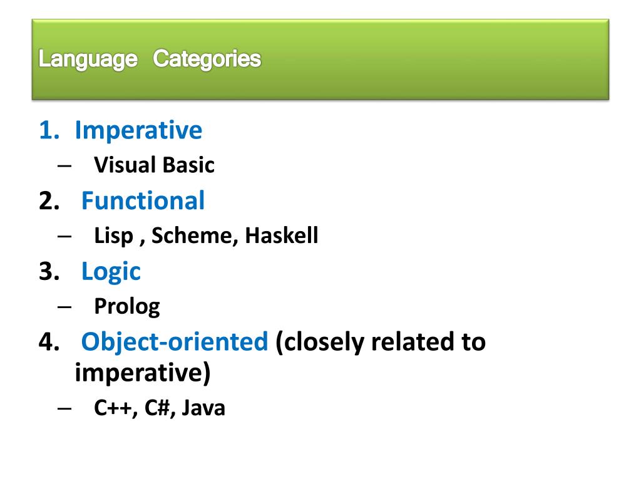Click the text (closely related to
Screen dimensions: 641x481
381,342
